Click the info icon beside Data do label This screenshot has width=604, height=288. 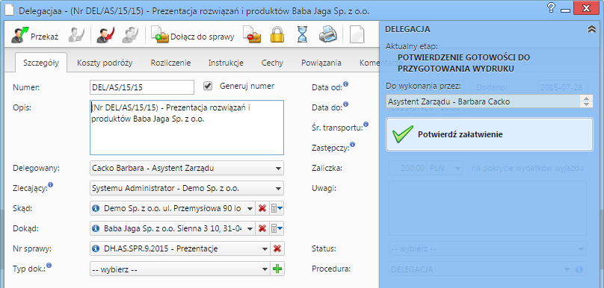click(x=346, y=104)
